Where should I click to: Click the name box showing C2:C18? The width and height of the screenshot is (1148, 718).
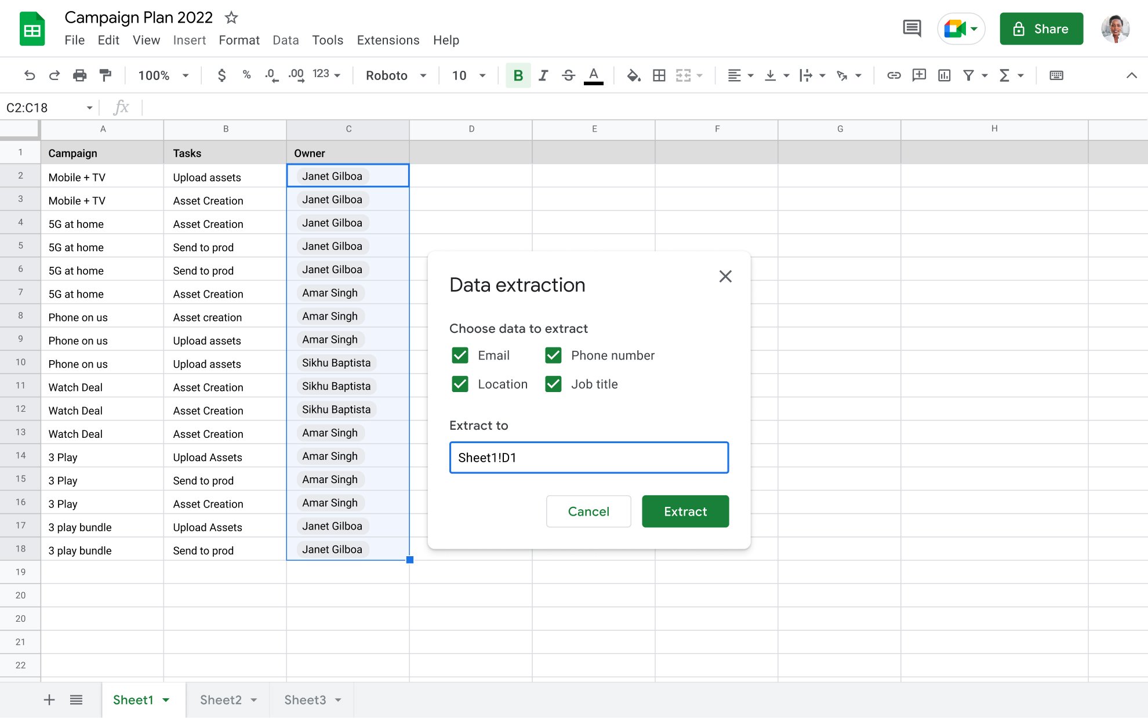49,108
